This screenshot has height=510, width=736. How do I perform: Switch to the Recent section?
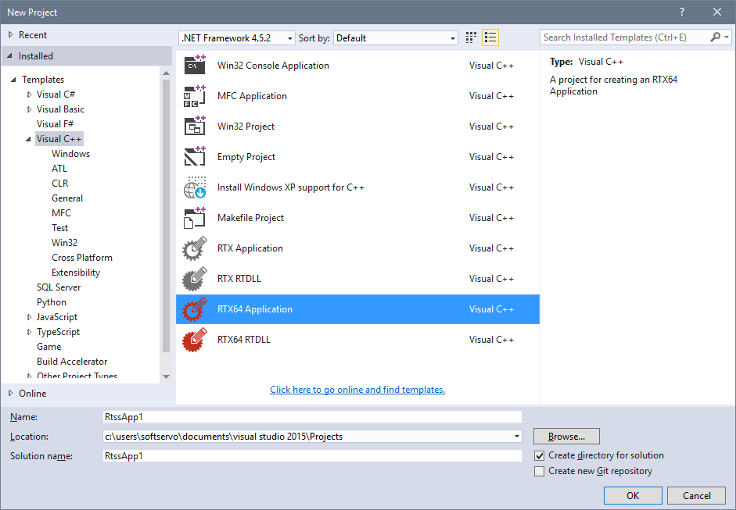pos(33,34)
